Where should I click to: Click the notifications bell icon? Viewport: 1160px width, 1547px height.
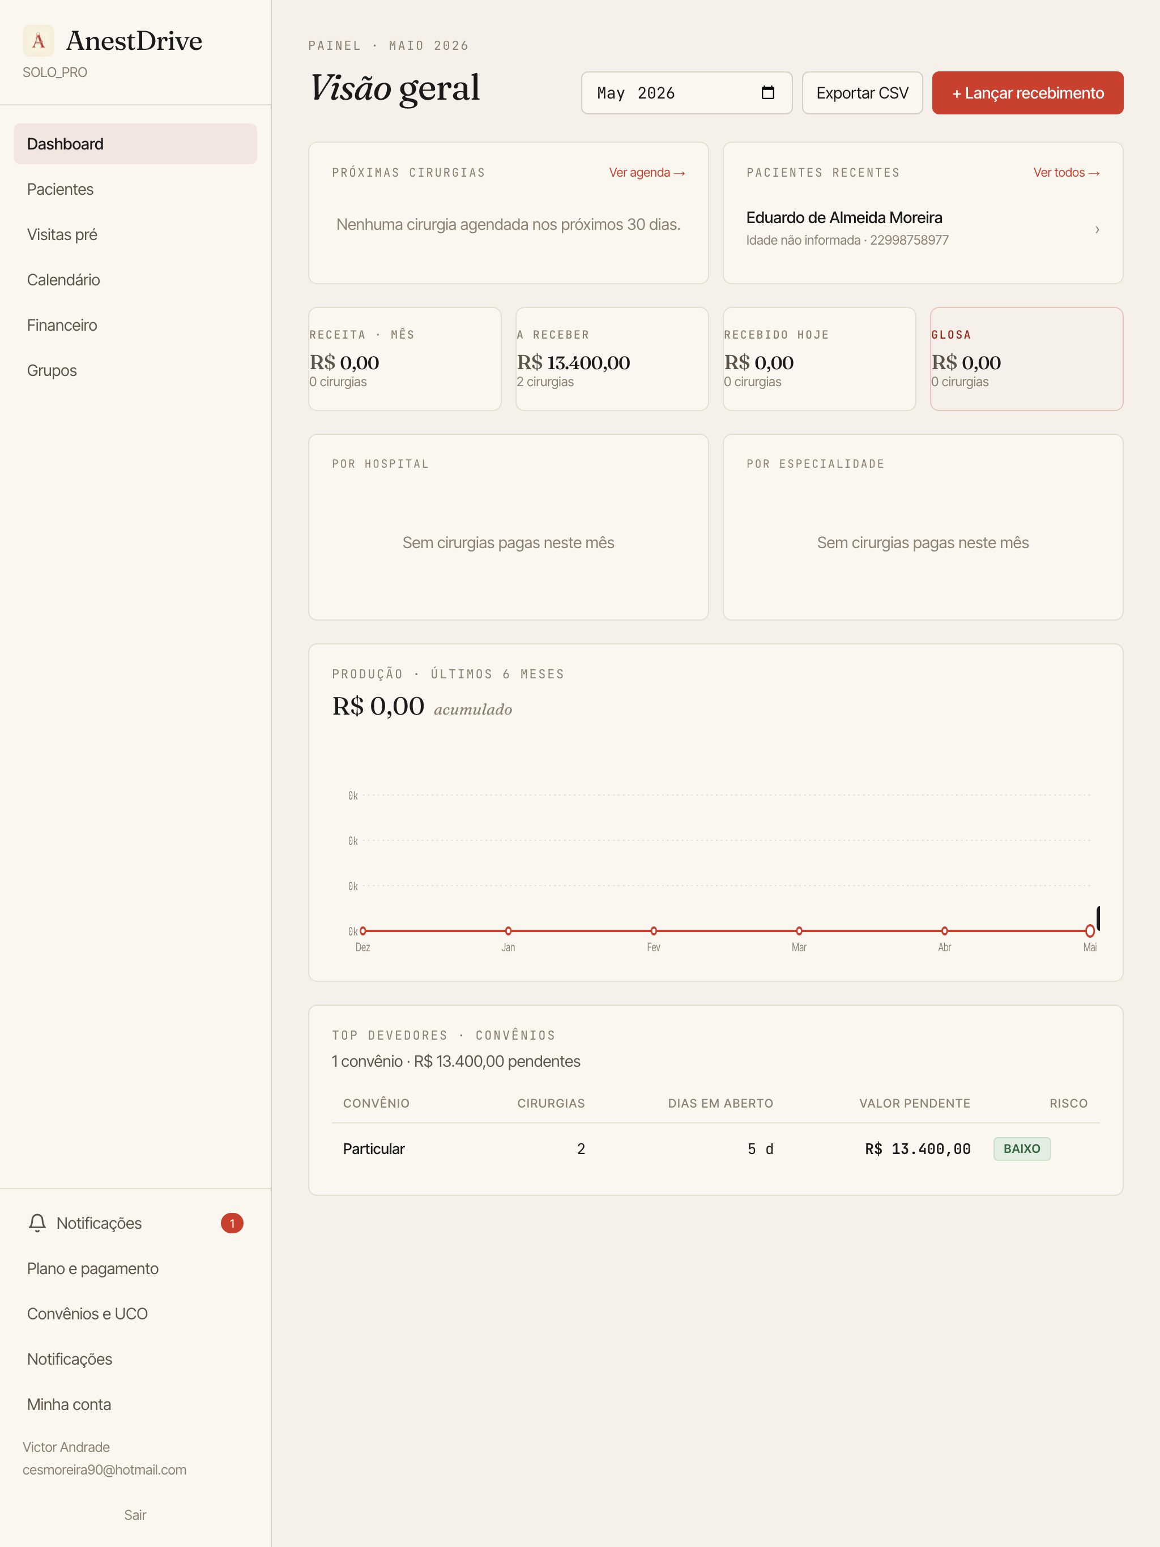click(37, 1223)
